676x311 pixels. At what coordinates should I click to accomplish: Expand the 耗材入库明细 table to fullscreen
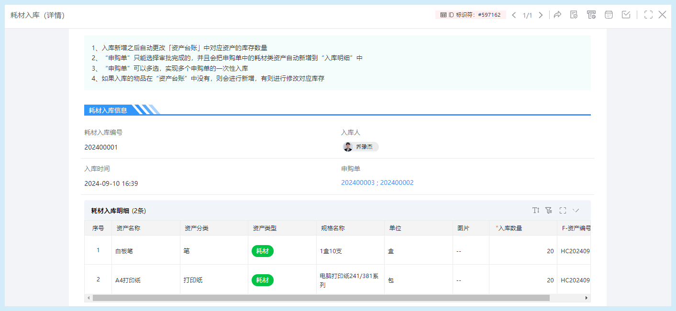coord(563,210)
